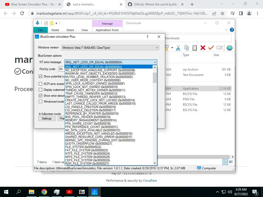Collapse the NT error message combo box
This screenshot has width=263, height=197.
pyautogui.click(x=155, y=62)
